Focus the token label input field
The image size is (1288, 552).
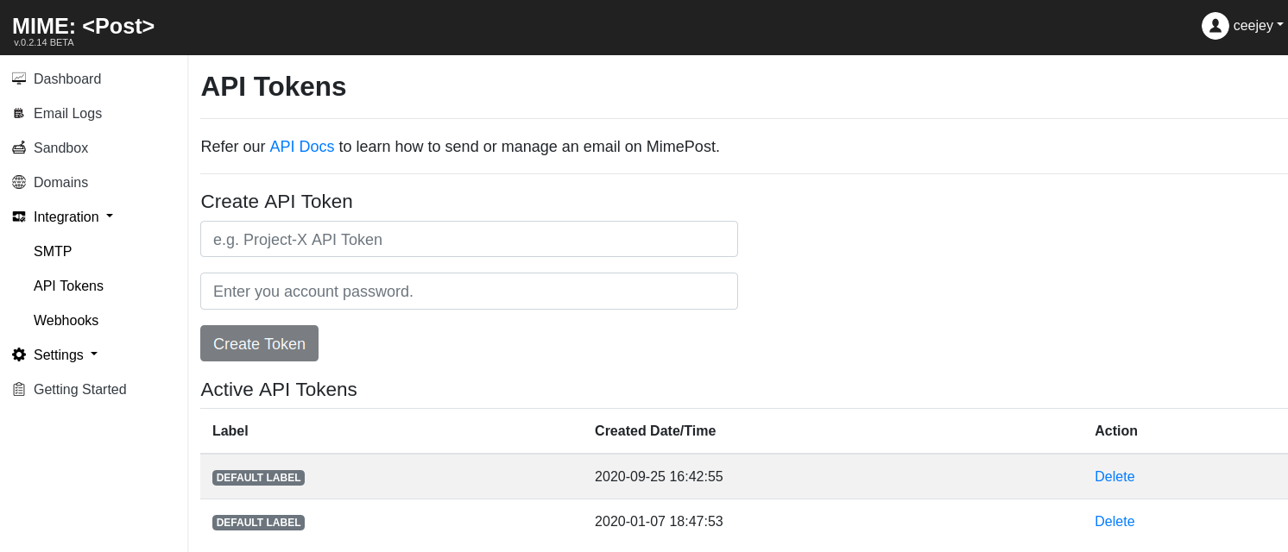pos(469,239)
